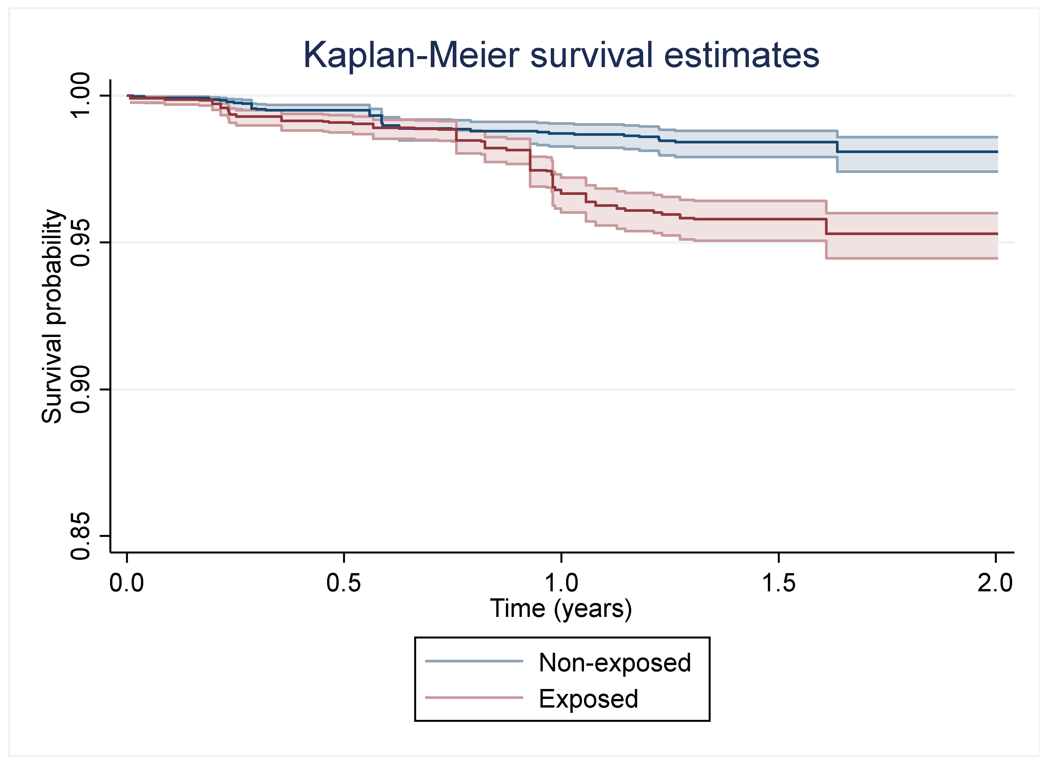This screenshot has height=768, width=1057.
Task: Click the "Kaplan-Meier survival estimates" chart title
Action: [561, 55]
